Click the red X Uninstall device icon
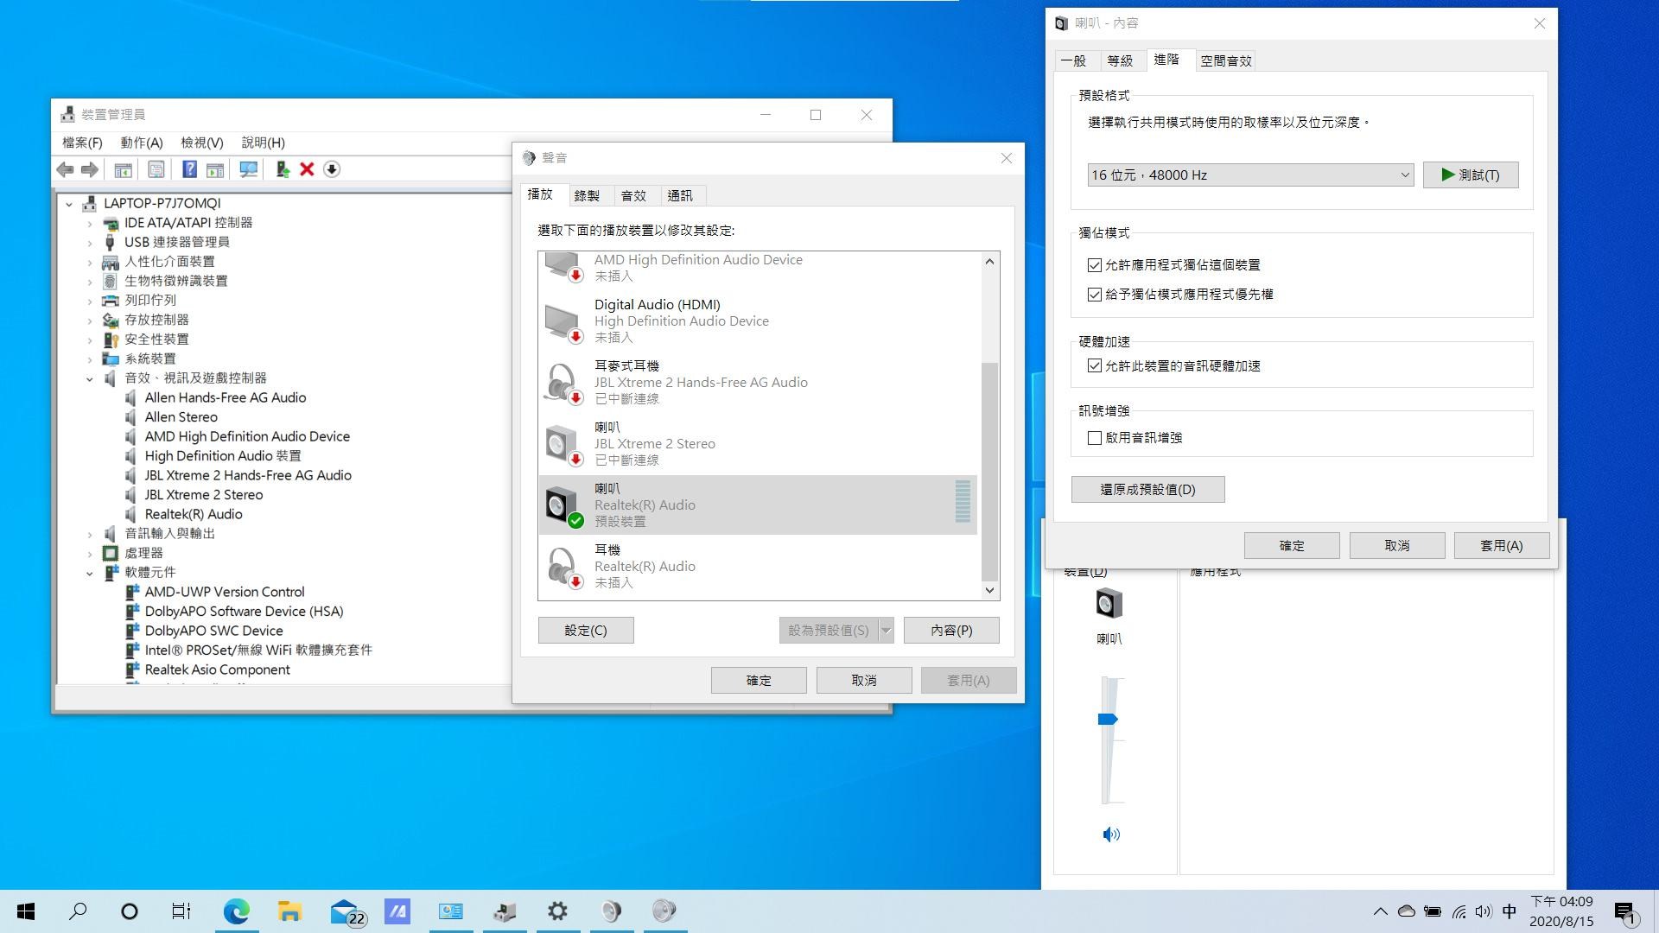The width and height of the screenshot is (1659, 933). [x=307, y=169]
